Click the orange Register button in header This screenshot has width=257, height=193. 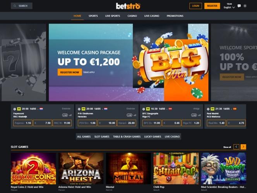[212, 6]
